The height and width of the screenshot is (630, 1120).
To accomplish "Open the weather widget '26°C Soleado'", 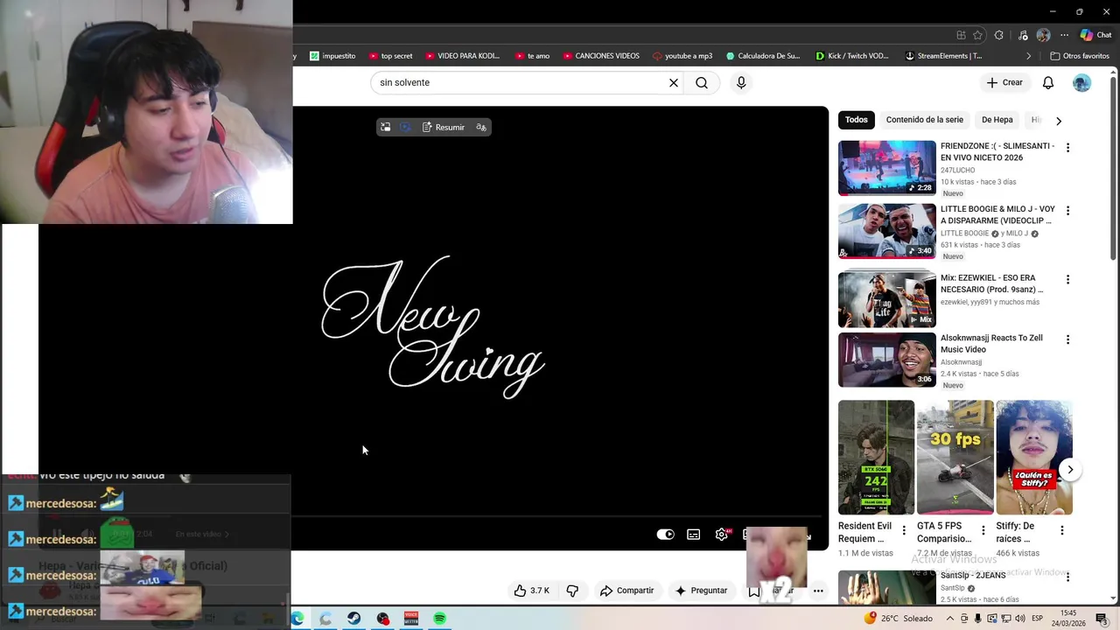I will coord(898,619).
